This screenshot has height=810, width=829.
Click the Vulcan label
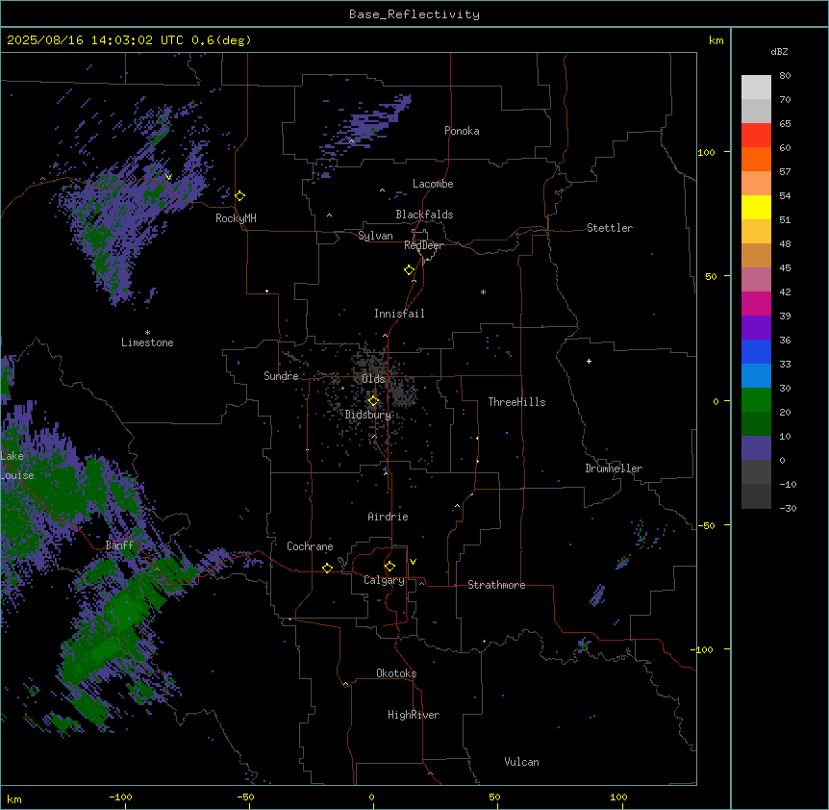521,762
